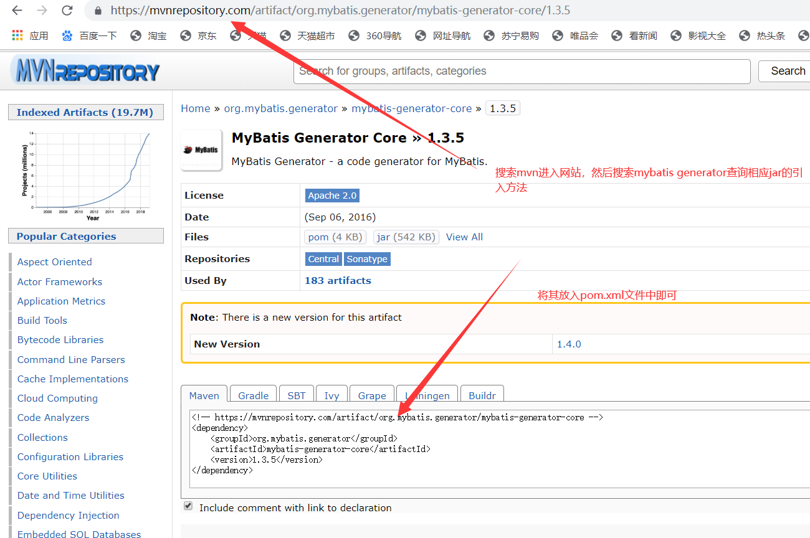Open the Bytecode Libraries category
The height and width of the screenshot is (538, 810).
pos(60,340)
